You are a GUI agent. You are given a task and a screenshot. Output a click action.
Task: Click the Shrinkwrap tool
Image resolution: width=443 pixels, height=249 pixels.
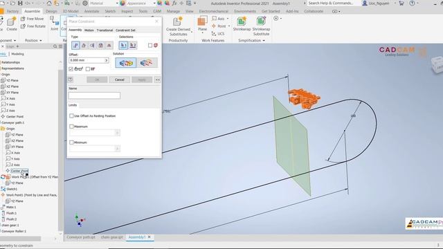point(242,24)
